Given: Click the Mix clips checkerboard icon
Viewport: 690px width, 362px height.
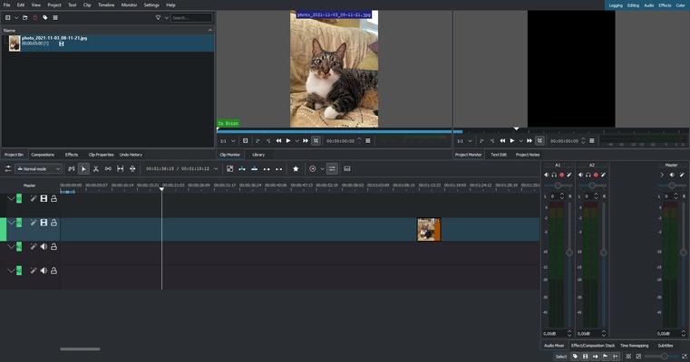Looking at the screenshot, I should tap(229, 168).
